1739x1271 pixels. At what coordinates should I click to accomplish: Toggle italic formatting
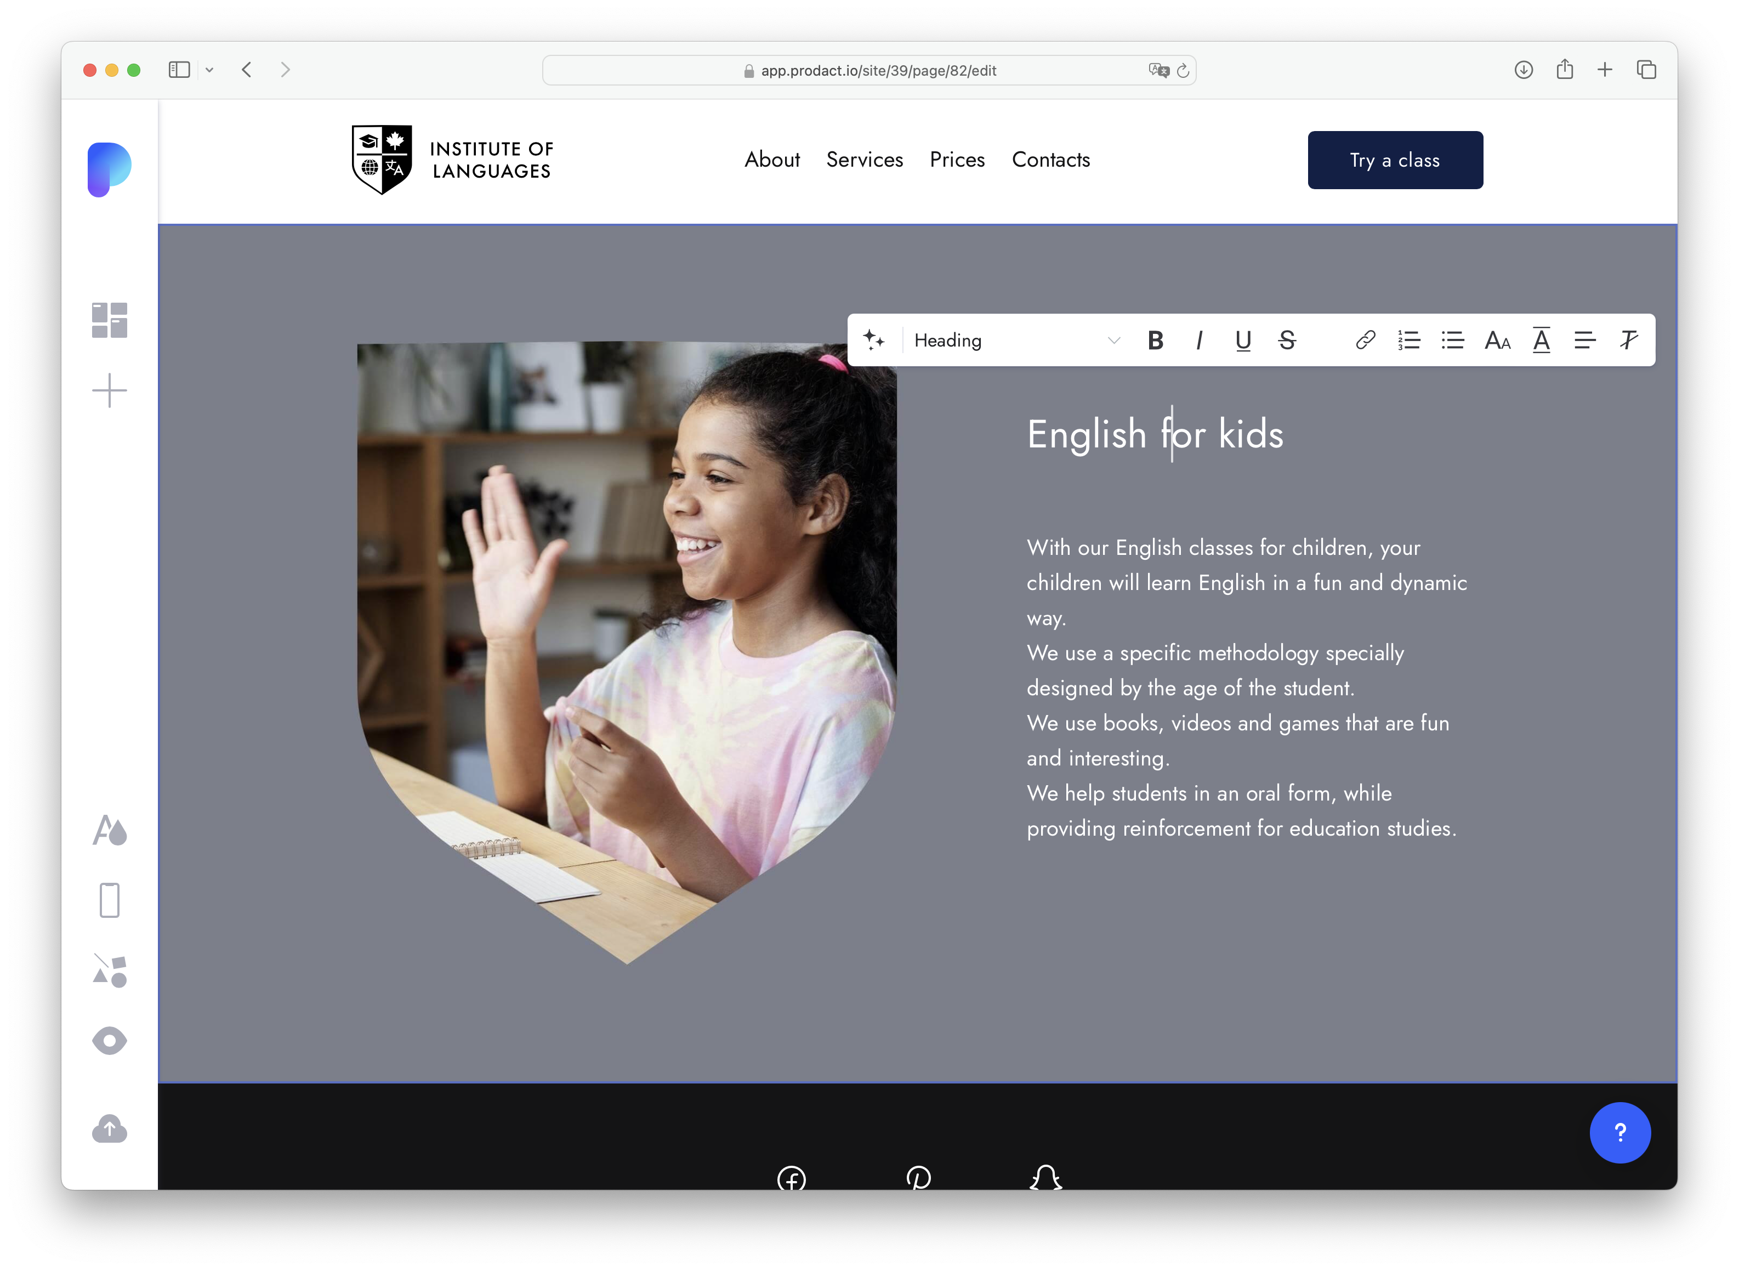(x=1199, y=340)
